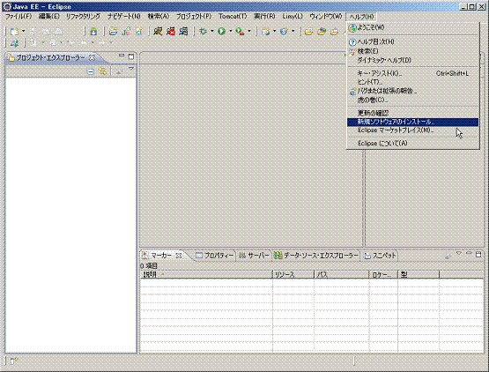Collapse all in Project Explorer
Image resolution: width=489 pixels, height=372 pixels.
[x=91, y=71]
